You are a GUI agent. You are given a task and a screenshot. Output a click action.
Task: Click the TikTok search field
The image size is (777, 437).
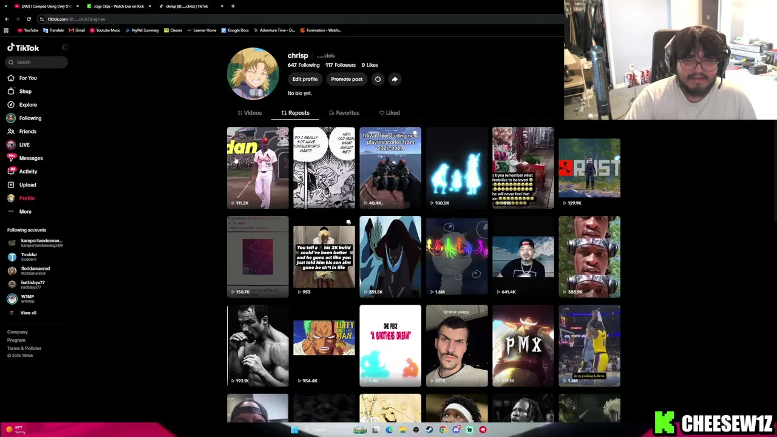pyautogui.click(x=37, y=62)
